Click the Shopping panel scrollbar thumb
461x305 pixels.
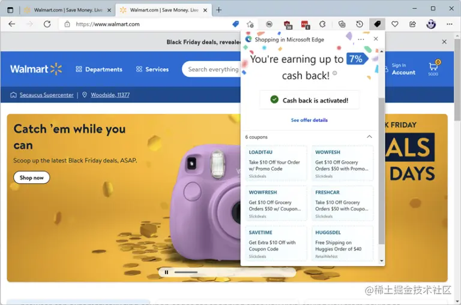(x=381, y=171)
